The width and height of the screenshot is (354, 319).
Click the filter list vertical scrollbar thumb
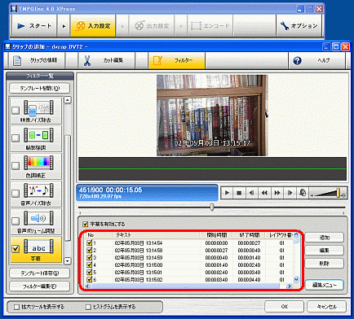tap(68, 187)
